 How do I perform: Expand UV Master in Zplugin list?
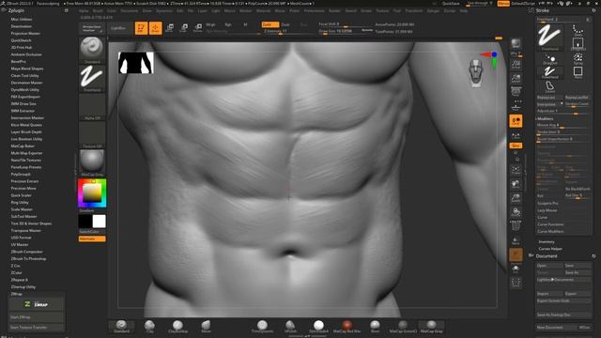pyautogui.click(x=20, y=244)
